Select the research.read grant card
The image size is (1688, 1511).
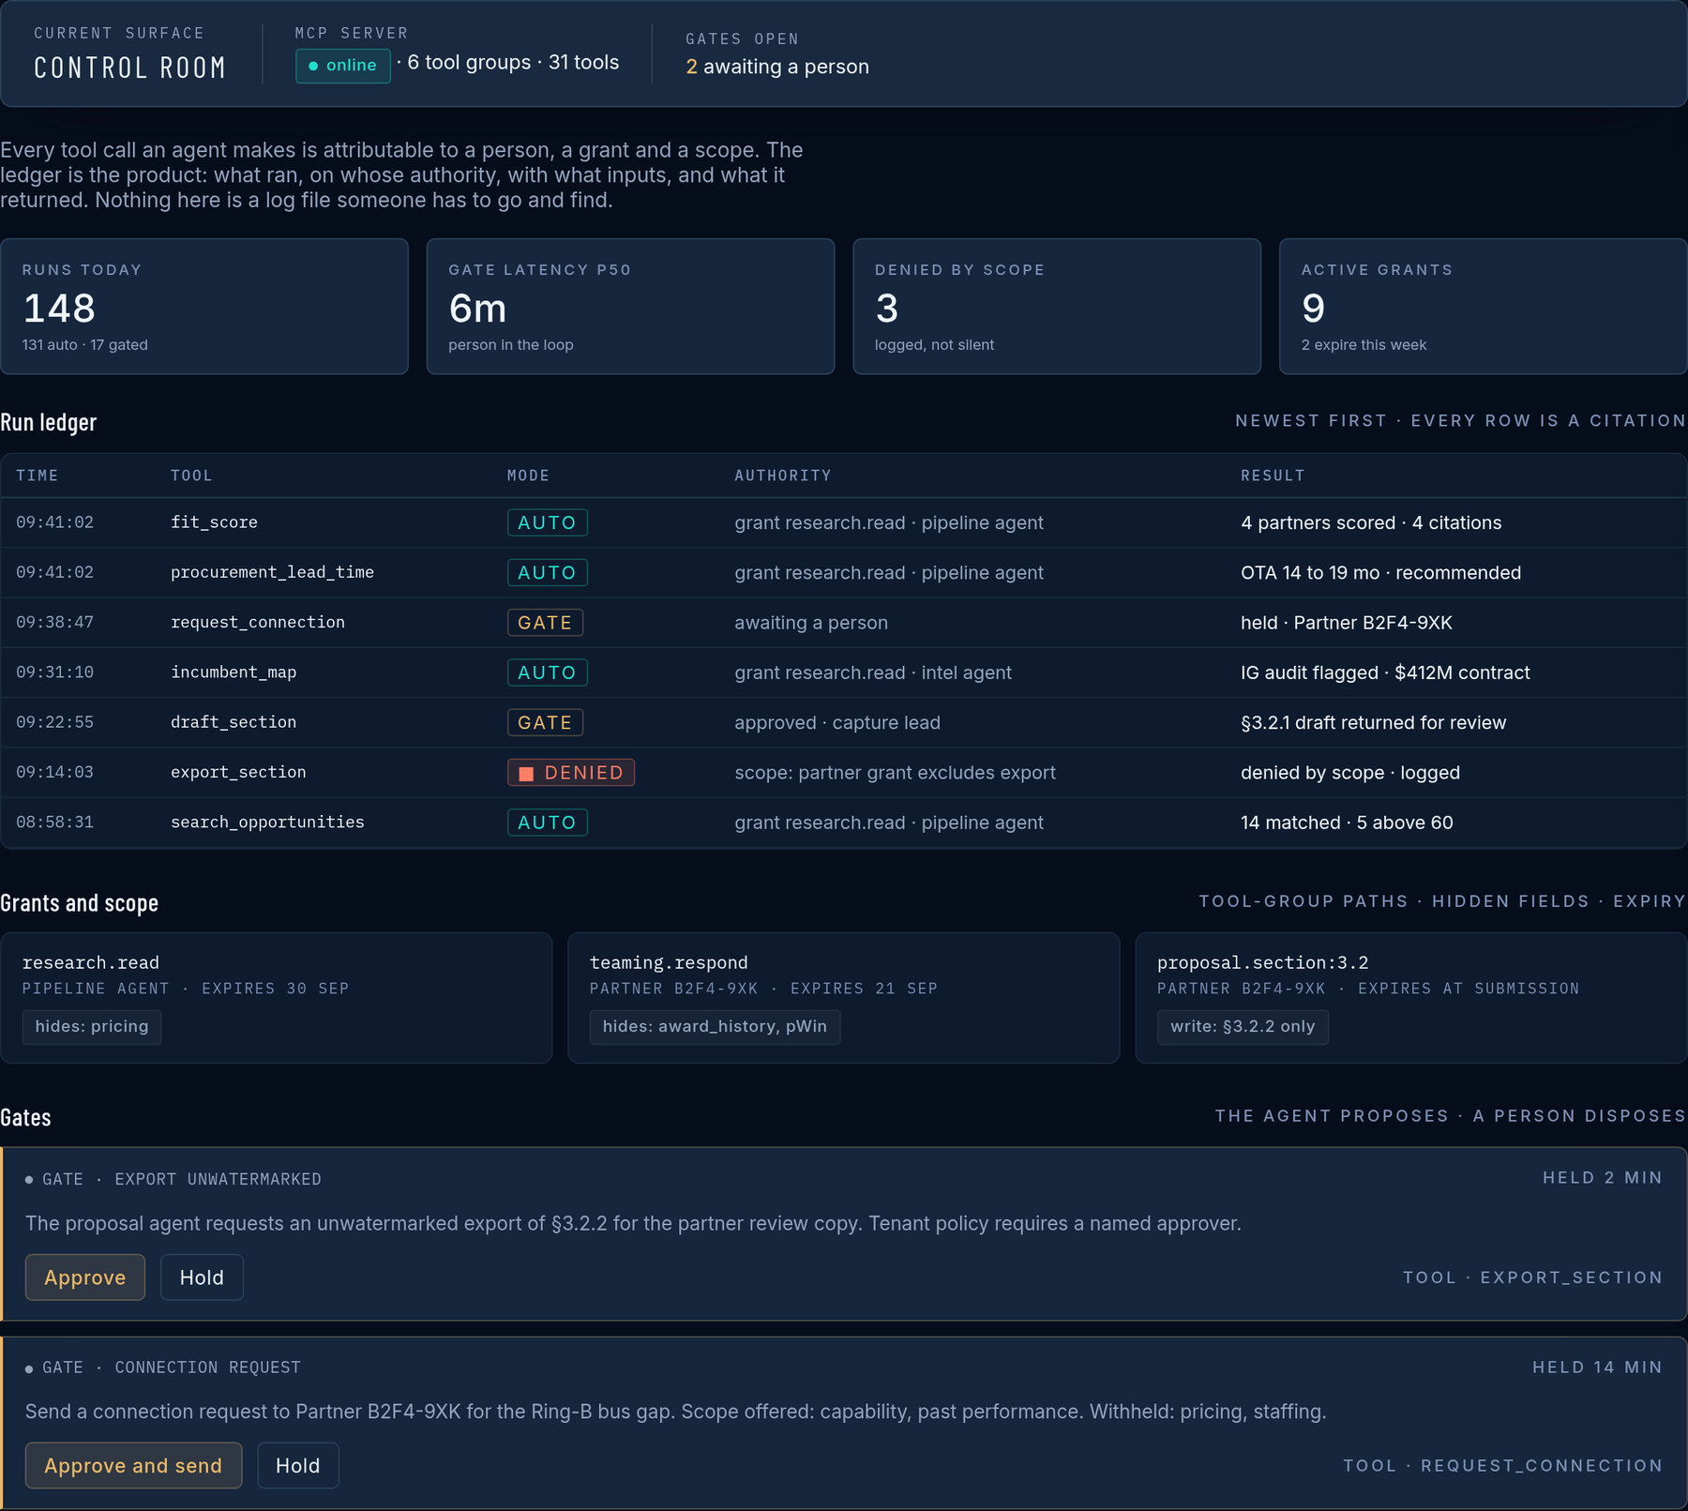pos(276,997)
